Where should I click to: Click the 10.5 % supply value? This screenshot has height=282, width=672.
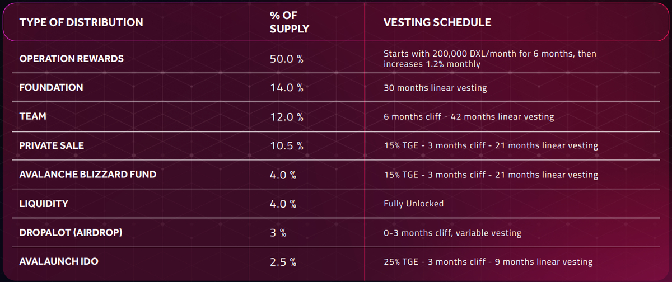point(286,145)
